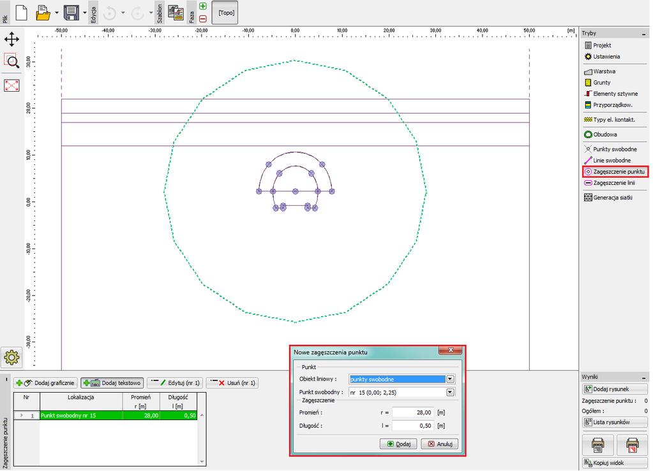Click Anuluj button in dialog
The image size is (653, 471).
(x=440, y=444)
